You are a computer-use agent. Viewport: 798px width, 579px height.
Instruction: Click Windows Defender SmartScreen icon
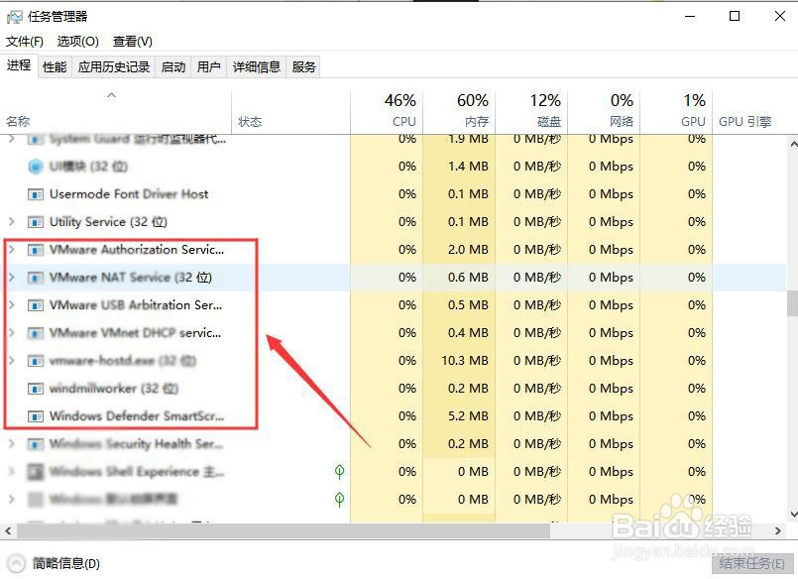click(x=35, y=416)
